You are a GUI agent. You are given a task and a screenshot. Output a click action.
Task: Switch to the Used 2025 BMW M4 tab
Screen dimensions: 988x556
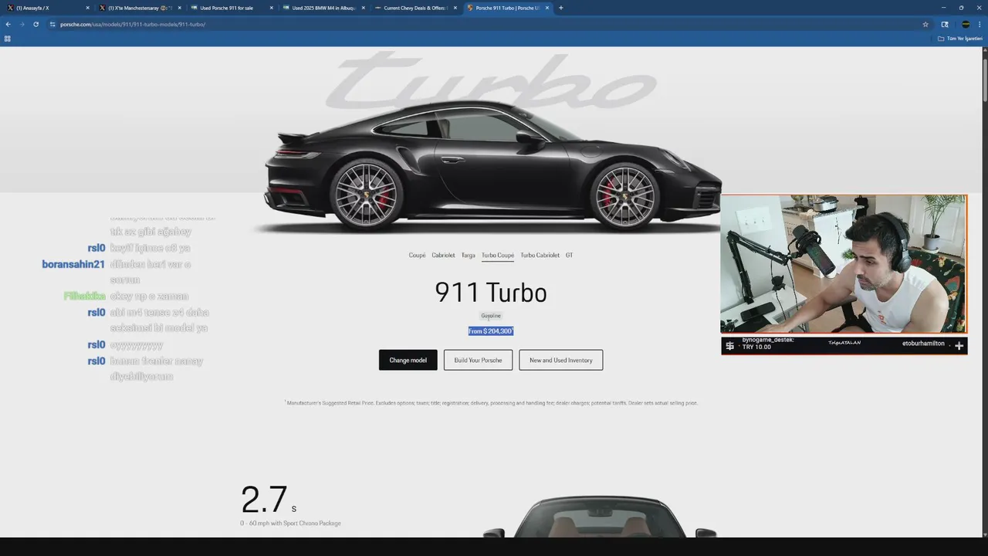point(323,8)
